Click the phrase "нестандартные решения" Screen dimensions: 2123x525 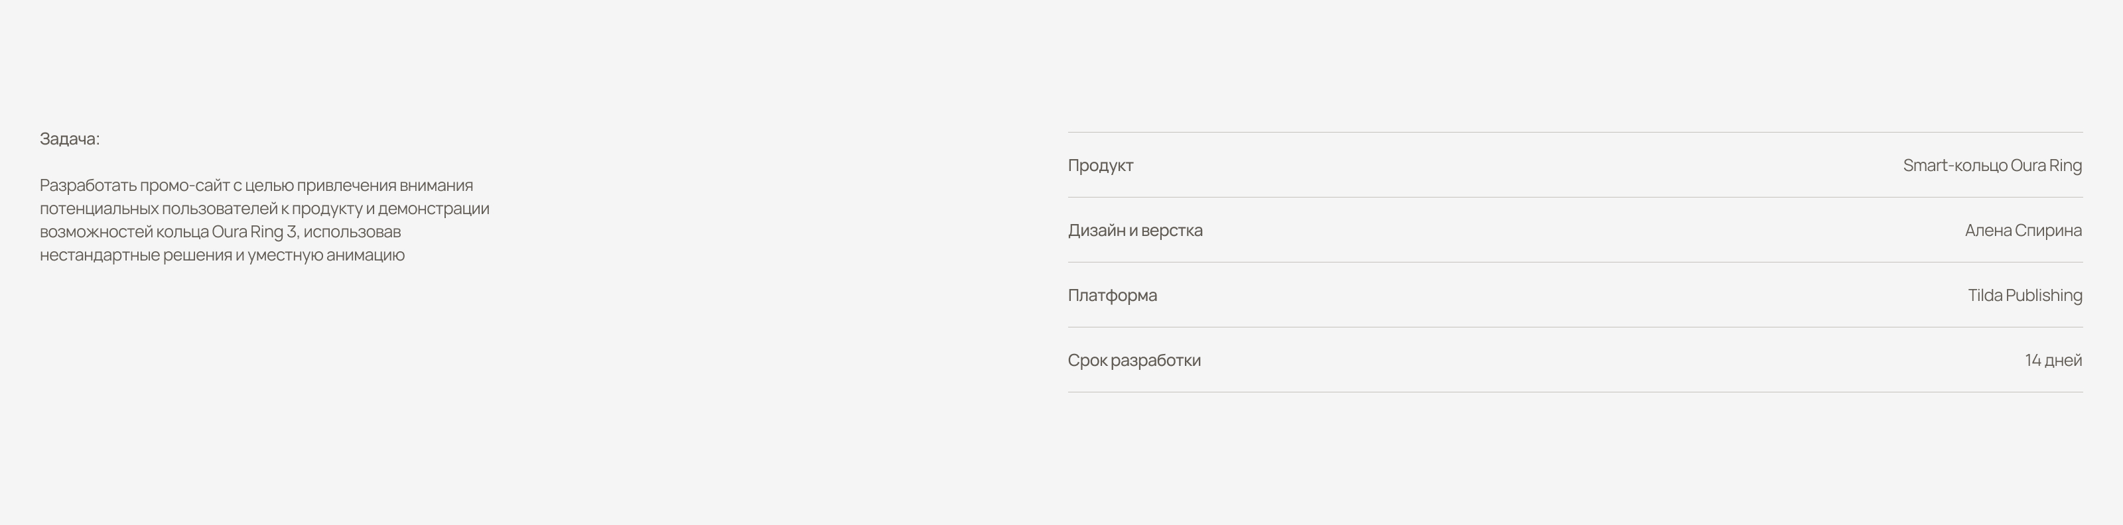point(136,255)
